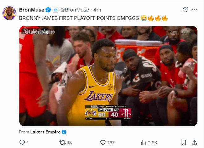This screenshot has width=204, height=148.
Task: Click the share upload arrow icon
Action: [194, 142]
